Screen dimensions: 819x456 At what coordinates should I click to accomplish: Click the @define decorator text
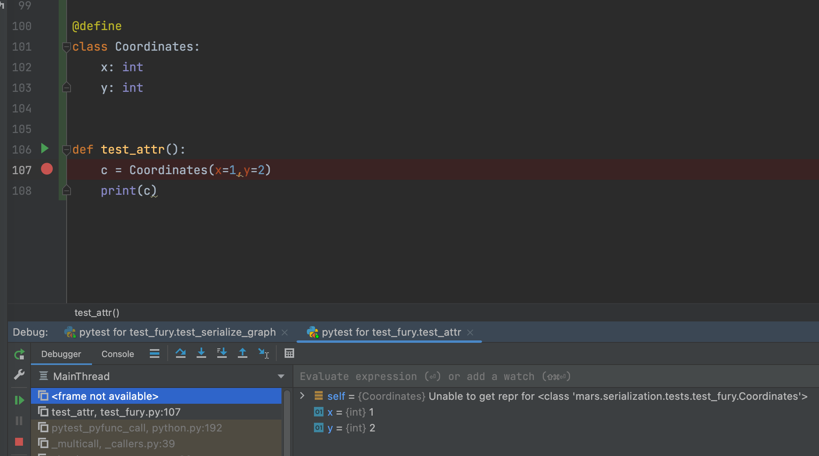(x=97, y=26)
